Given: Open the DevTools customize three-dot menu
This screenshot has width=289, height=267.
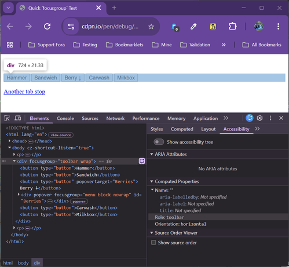Looking at the screenshot, I should (x=270, y=118).
